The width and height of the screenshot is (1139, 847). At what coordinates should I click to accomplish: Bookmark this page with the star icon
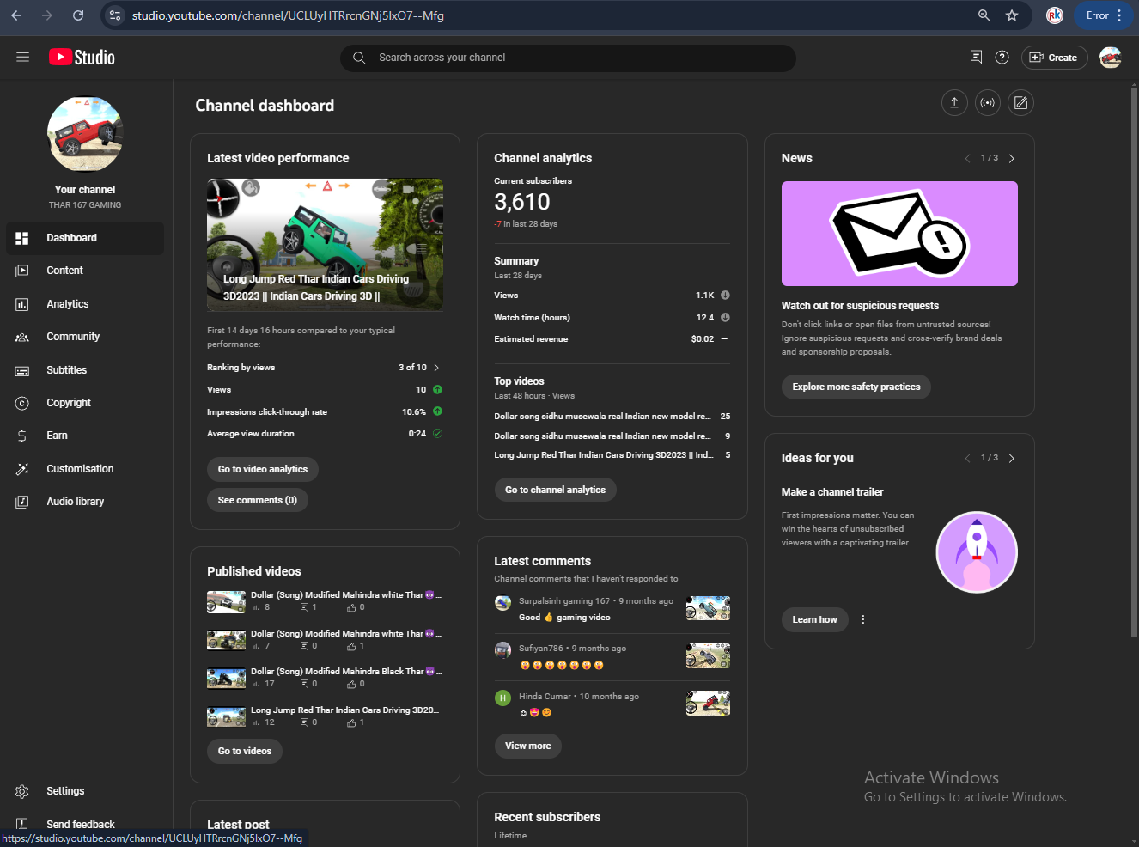[1012, 15]
